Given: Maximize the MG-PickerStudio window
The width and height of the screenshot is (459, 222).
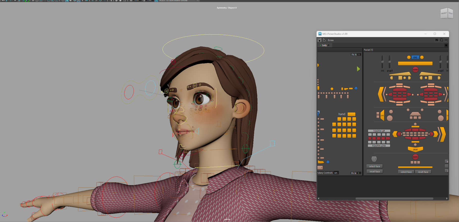Looking at the screenshot, I should pyautogui.click(x=435, y=34).
